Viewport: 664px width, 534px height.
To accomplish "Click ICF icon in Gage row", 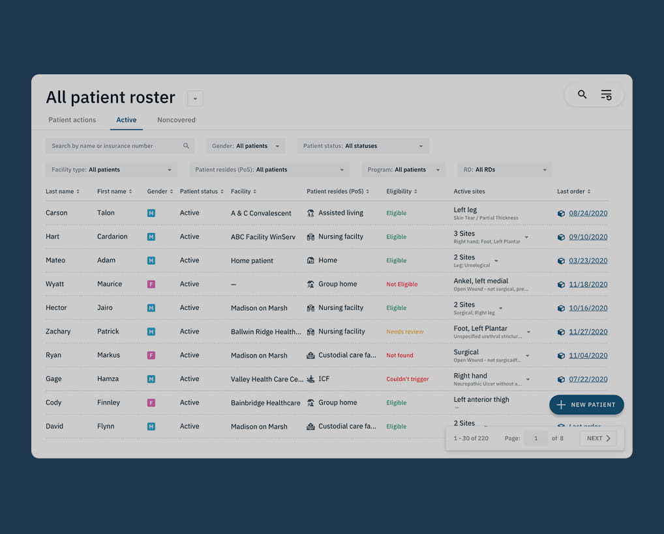I will (x=310, y=379).
